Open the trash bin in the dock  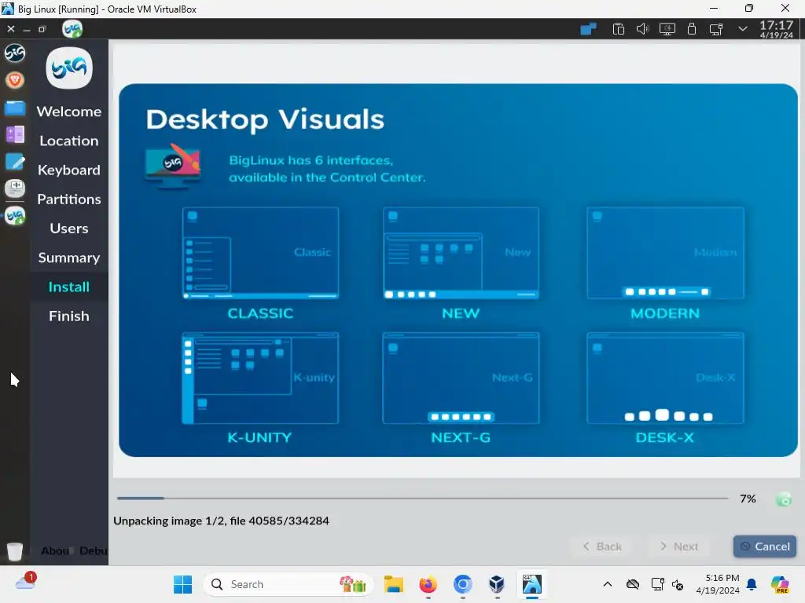(x=15, y=551)
